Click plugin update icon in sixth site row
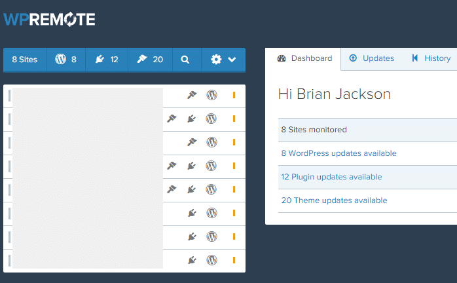This screenshot has height=283, width=457. (192, 213)
